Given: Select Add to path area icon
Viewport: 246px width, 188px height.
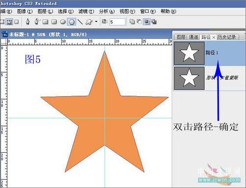Looking at the screenshot, I should coord(132,21).
